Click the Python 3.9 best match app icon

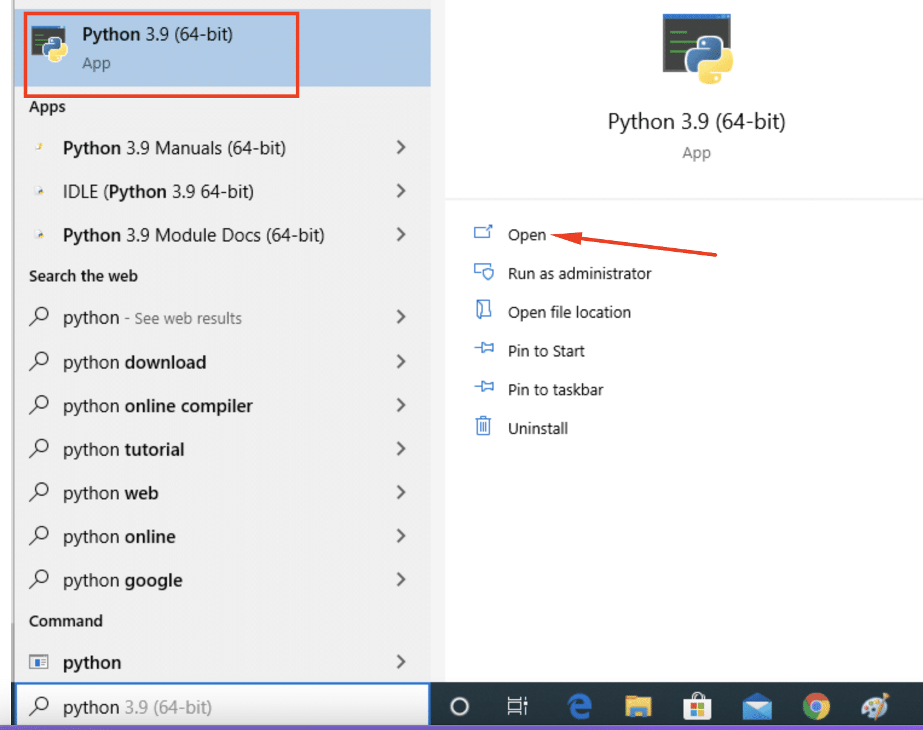coord(49,44)
